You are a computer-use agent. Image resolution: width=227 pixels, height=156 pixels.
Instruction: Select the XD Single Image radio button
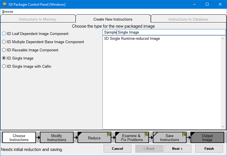coord(4,58)
